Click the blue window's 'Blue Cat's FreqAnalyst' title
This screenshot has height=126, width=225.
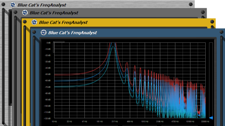pyautogui.click(x=72, y=33)
